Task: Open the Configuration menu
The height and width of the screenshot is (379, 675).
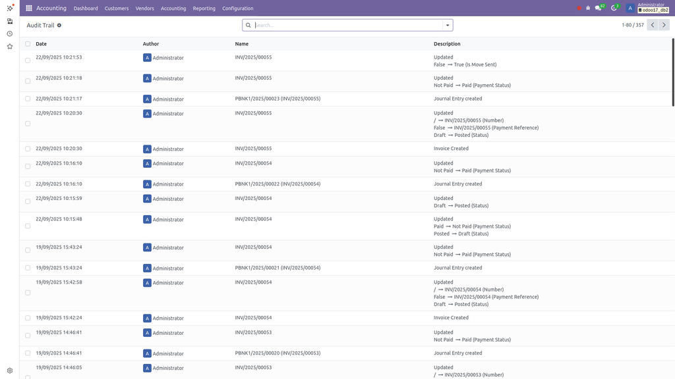Action: point(238,9)
